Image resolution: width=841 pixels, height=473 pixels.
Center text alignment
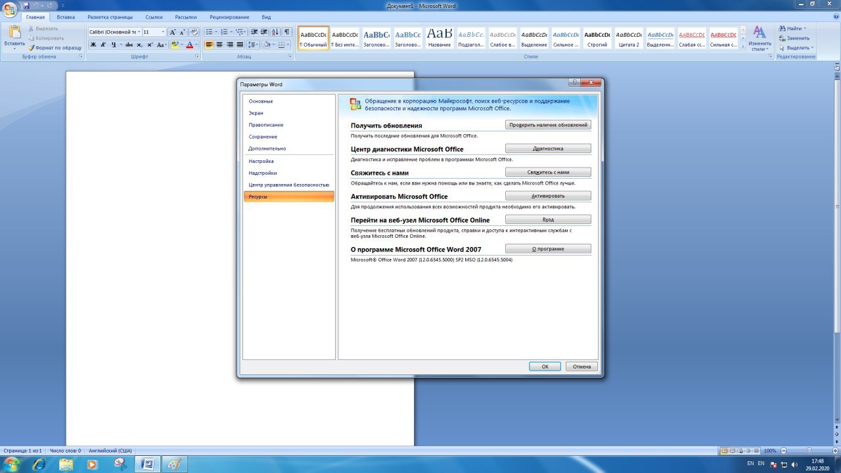(x=219, y=45)
